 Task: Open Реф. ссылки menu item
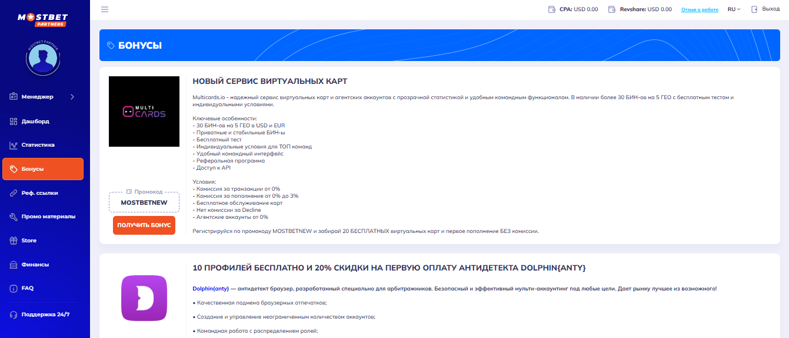click(39, 193)
